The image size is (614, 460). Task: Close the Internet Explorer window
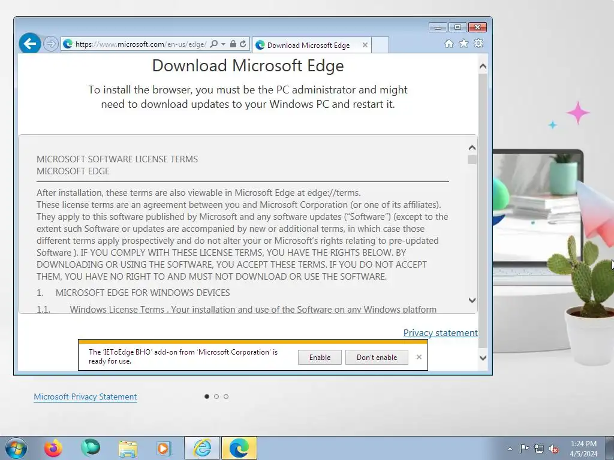[x=477, y=28]
